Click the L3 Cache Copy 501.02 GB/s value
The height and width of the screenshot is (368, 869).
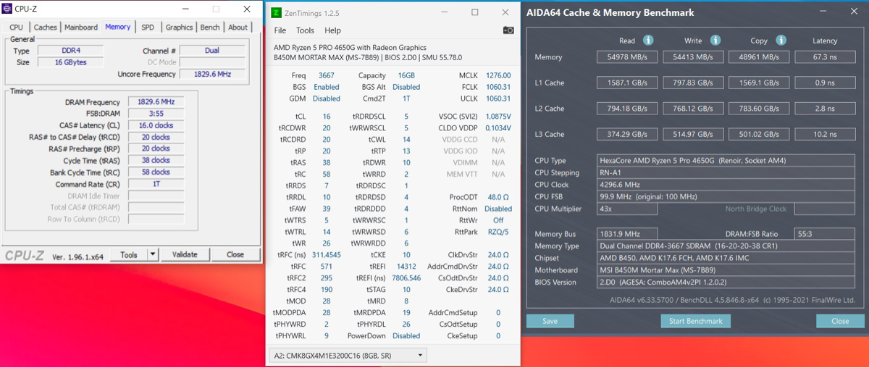tap(759, 134)
